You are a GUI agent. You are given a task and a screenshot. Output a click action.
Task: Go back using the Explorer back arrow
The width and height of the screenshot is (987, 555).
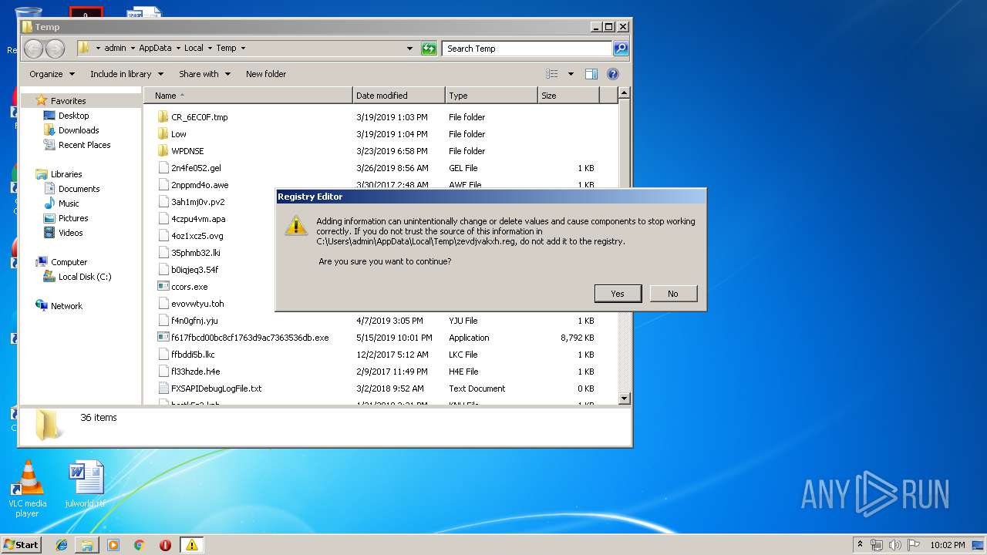[x=34, y=49]
